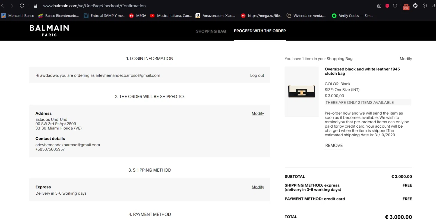Click 'PAYMENT METHOD: credit card' line
The height and width of the screenshot is (221, 436).
(x=315, y=199)
